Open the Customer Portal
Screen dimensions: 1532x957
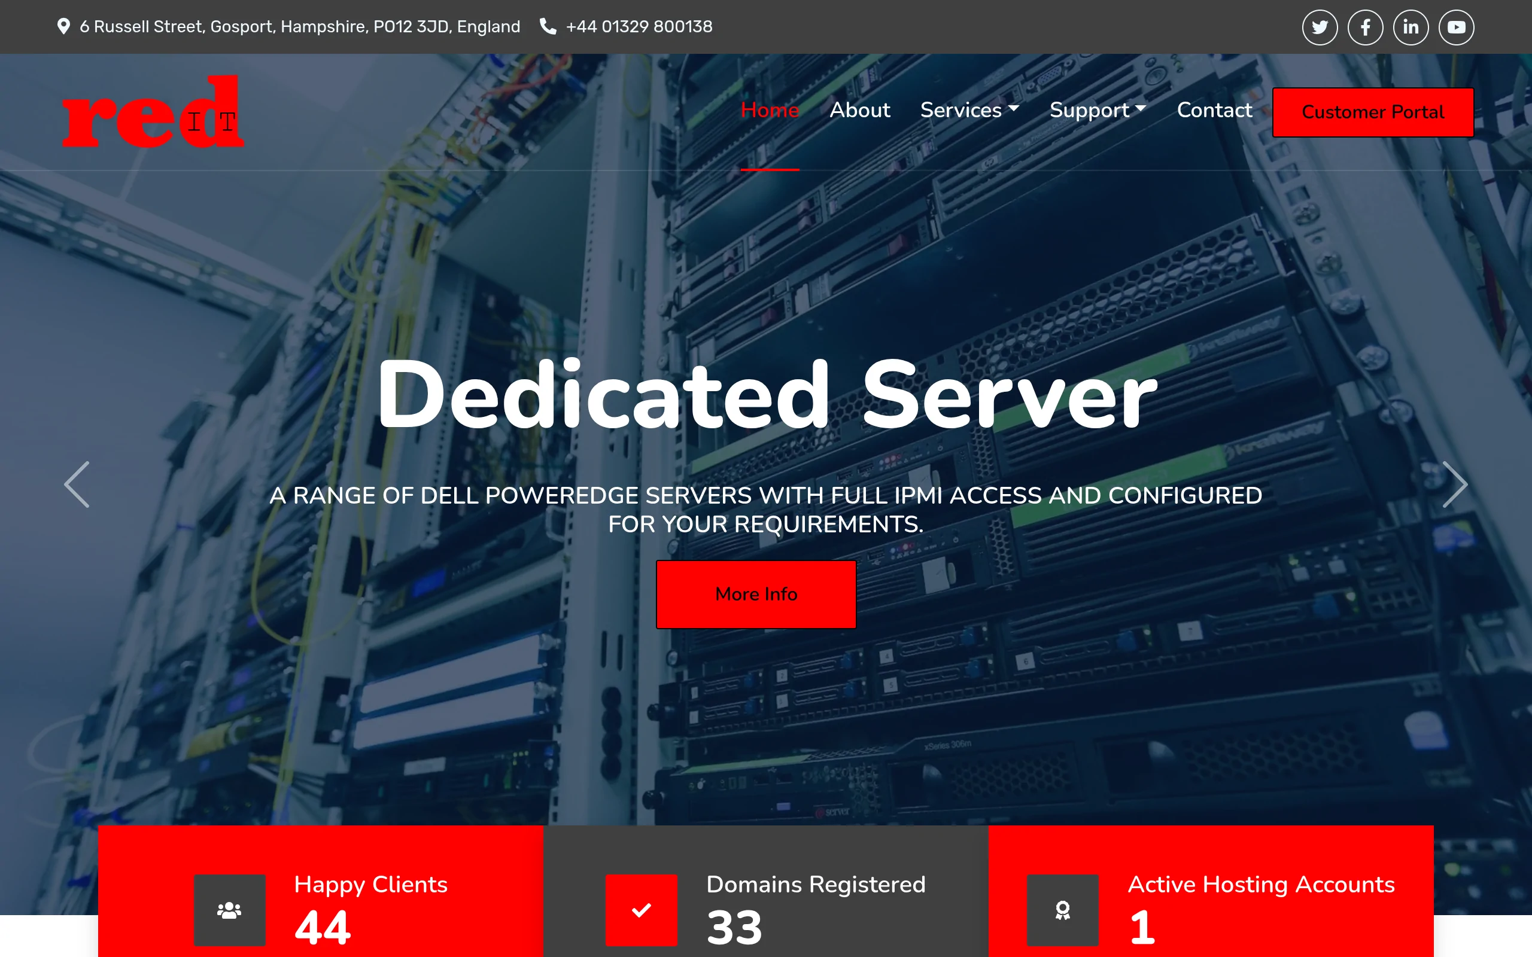pos(1373,112)
